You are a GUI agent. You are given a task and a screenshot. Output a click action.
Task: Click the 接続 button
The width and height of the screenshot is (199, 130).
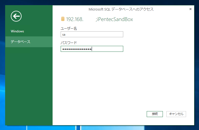click(155, 114)
